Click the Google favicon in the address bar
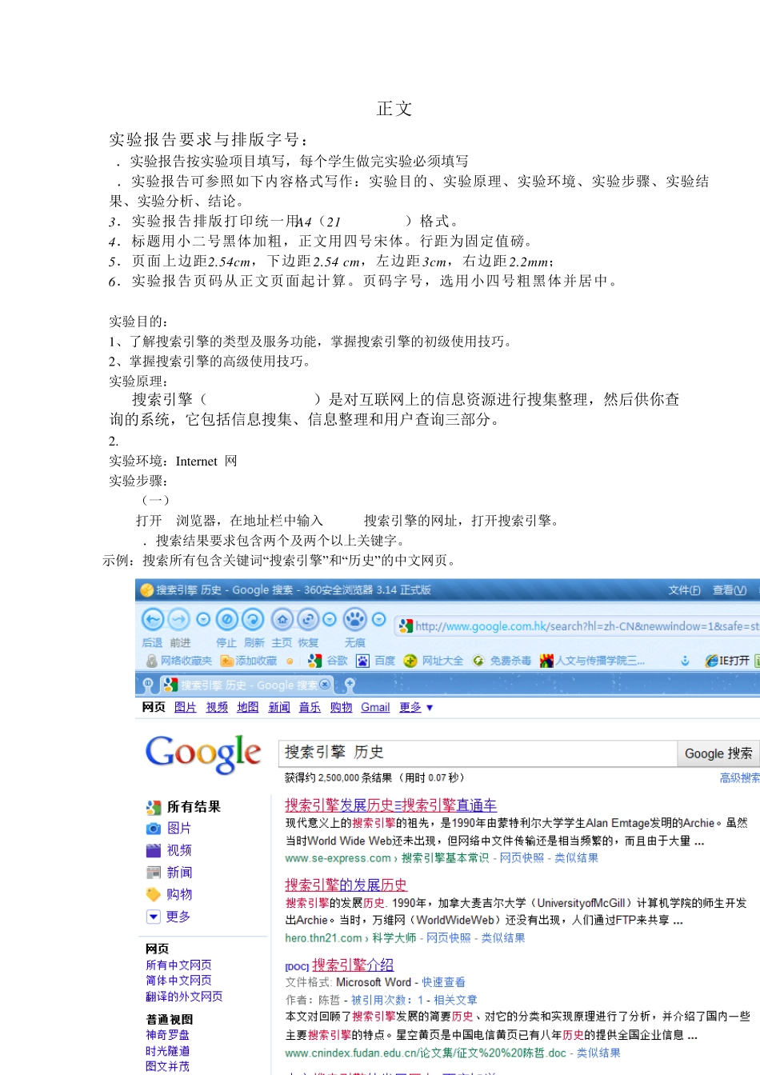This screenshot has height=1075, width=760. pyautogui.click(x=406, y=625)
